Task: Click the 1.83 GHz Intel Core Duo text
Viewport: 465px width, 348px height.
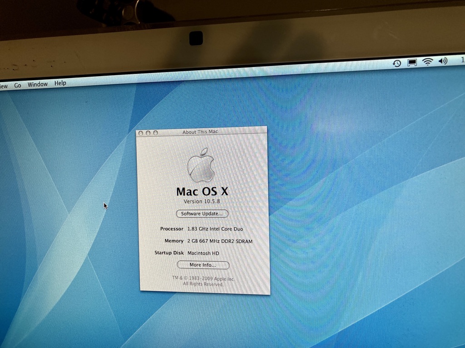Action: 215,229
